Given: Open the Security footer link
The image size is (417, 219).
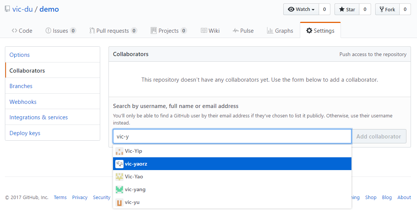Looking at the screenshot, I should click(x=102, y=197).
